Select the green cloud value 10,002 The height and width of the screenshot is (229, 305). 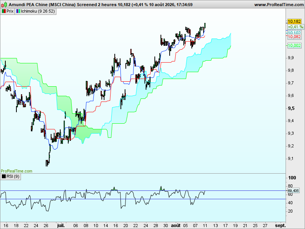click(294, 45)
